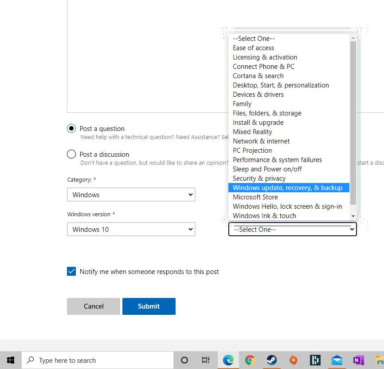Viewport: 384px width, 369px height.
Task: Choose Cortana & search option
Action: point(289,76)
